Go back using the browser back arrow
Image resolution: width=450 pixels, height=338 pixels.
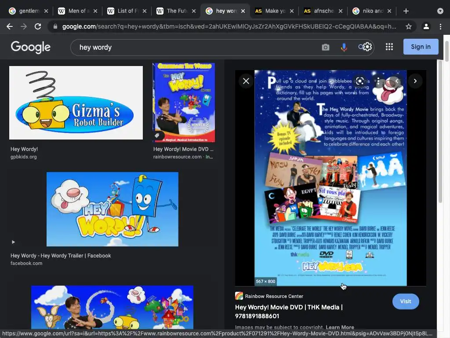click(10, 26)
